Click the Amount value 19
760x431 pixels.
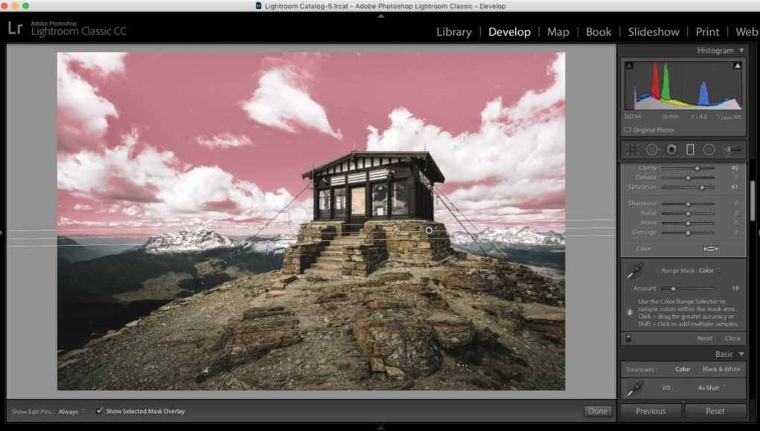click(x=735, y=288)
